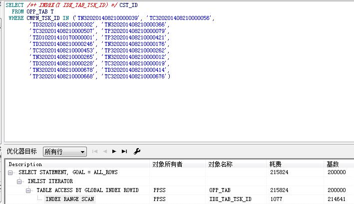Collapse SELECT STATEMENT tree node

pyautogui.click(x=10, y=173)
